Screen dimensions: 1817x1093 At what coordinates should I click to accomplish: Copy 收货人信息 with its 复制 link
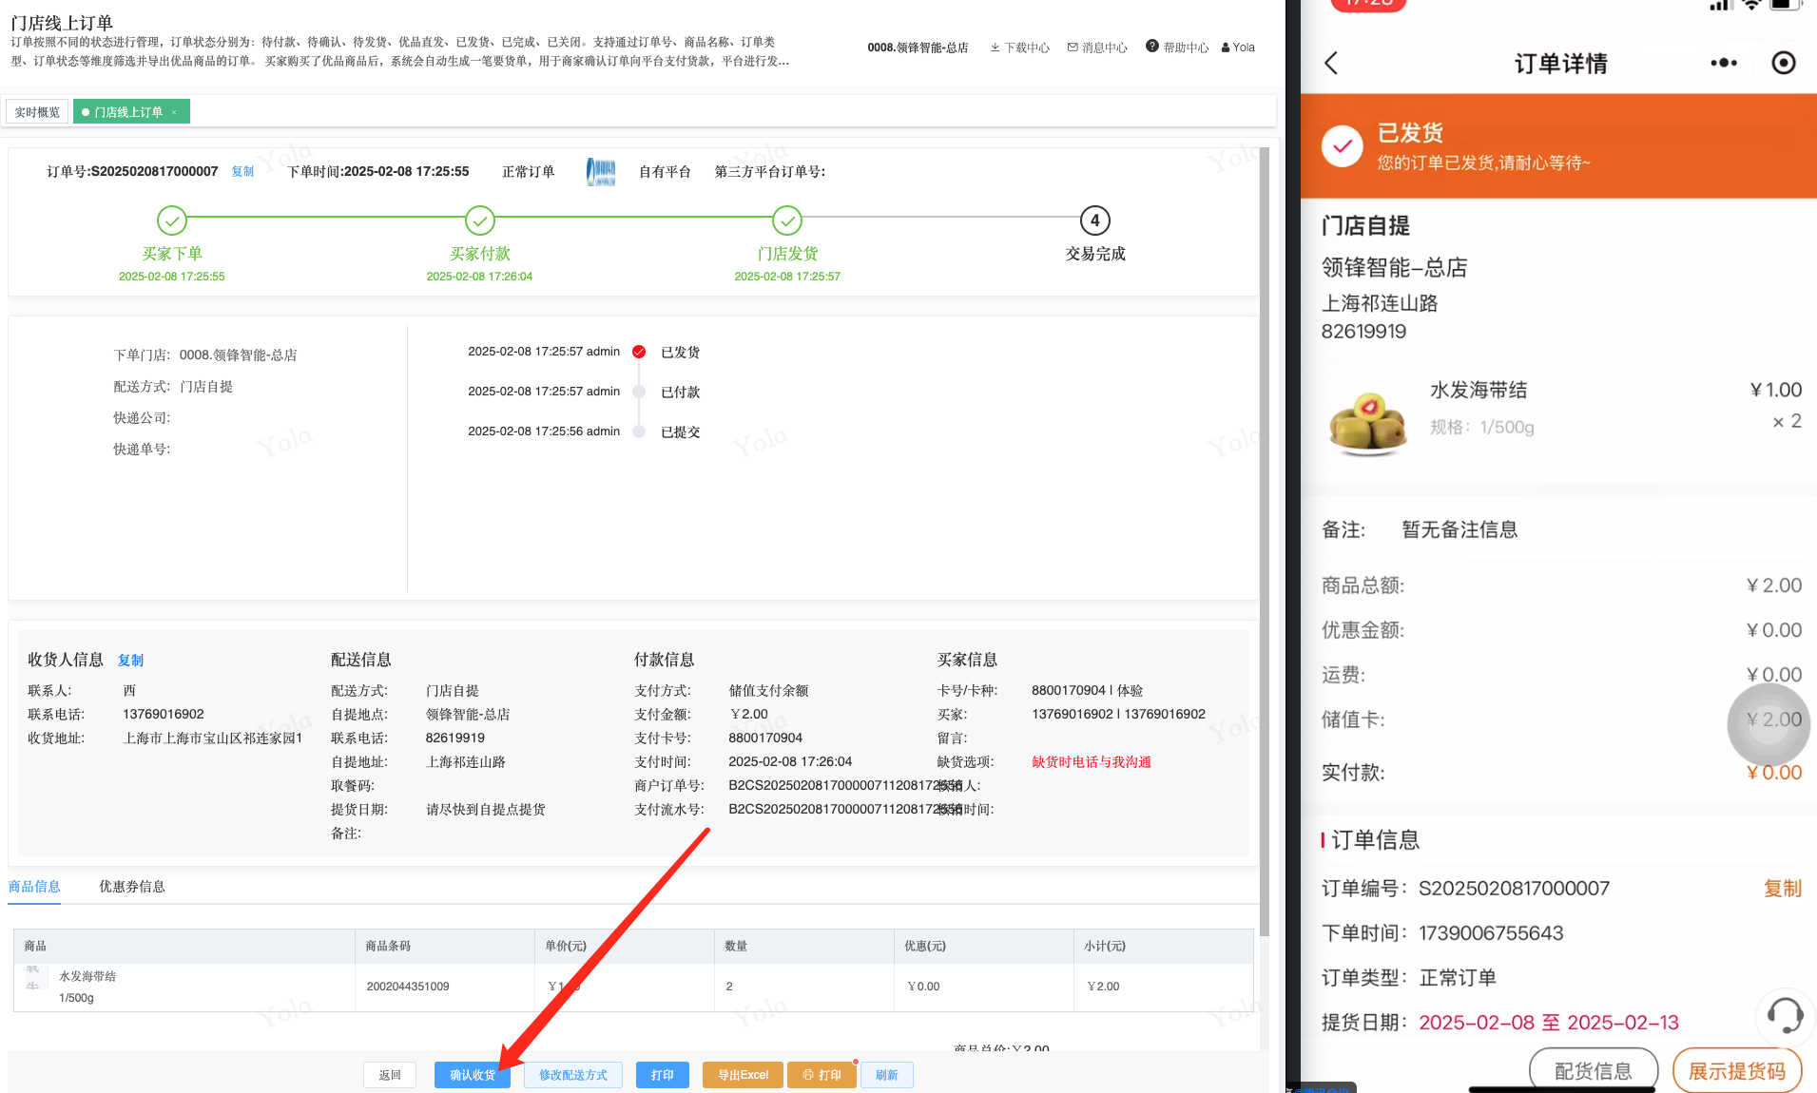[130, 661]
